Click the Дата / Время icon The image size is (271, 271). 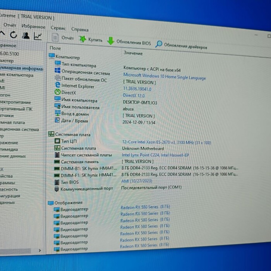coord(57,120)
